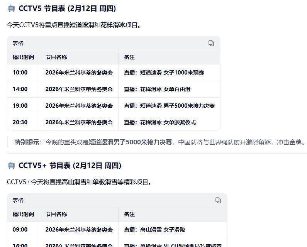Image resolution: width=307 pixels, height=247 pixels.
Task: Click the 花样滑冰 女单颁奖仪式 remark cell
Action: pos(159,122)
